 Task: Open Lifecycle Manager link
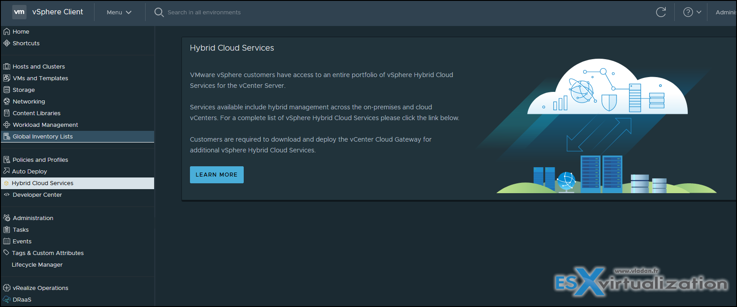click(x=37, y=264)
